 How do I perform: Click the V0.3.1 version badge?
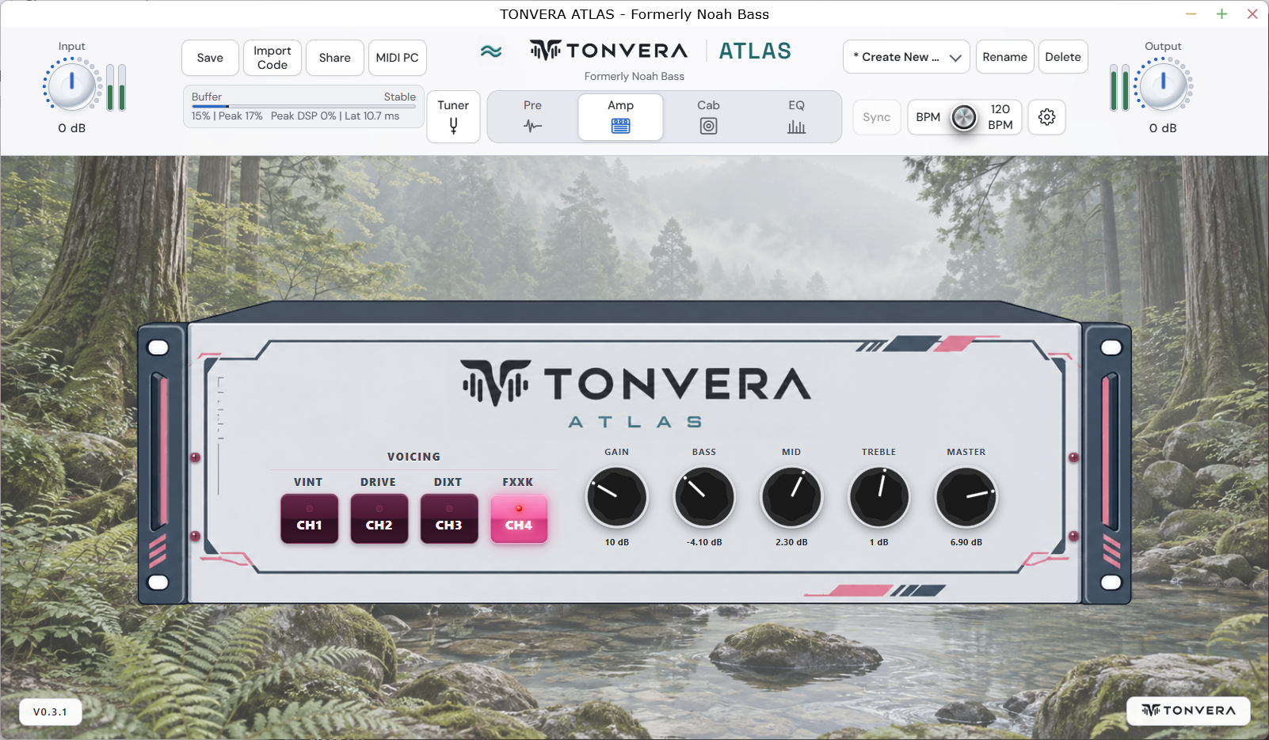tap(50, 712)
